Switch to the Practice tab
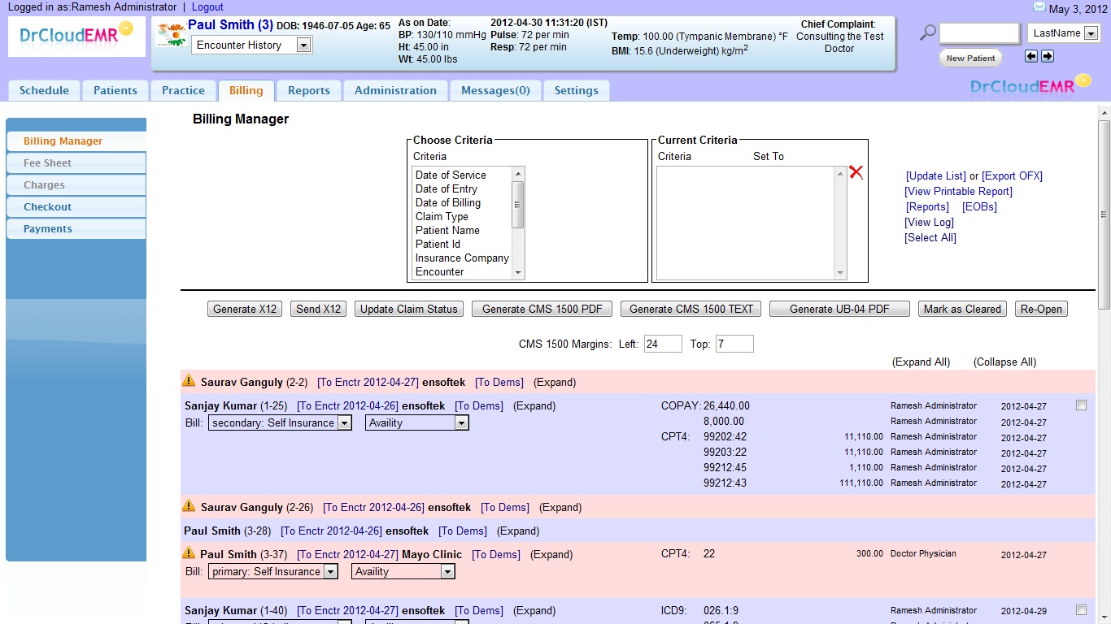 [183, 90]
